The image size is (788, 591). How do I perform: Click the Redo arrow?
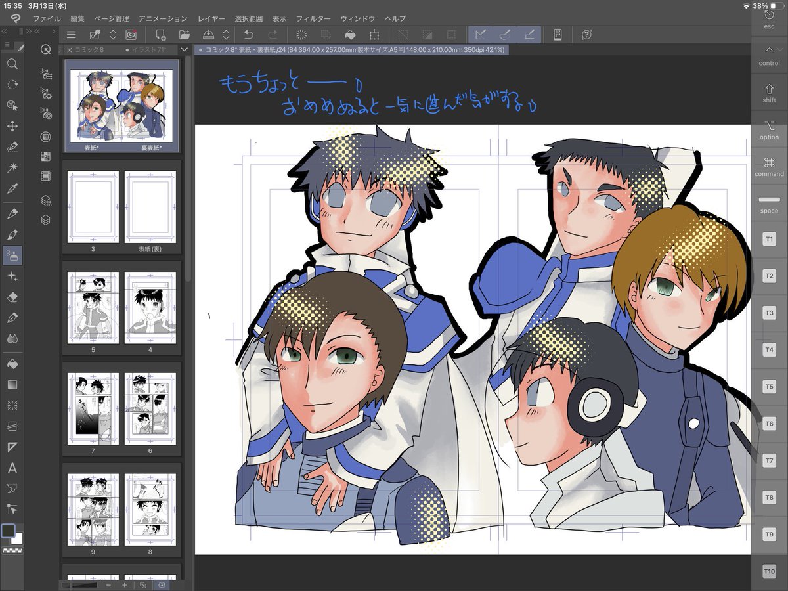pyautogui.click(x=272, y=35)
